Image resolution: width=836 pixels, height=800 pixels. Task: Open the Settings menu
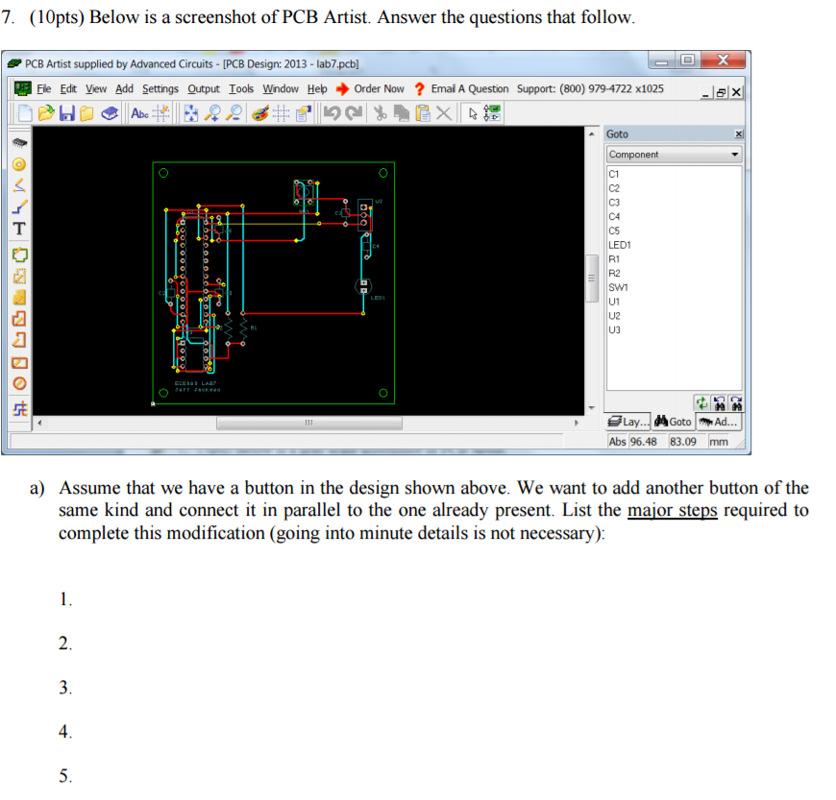[160, 88]
